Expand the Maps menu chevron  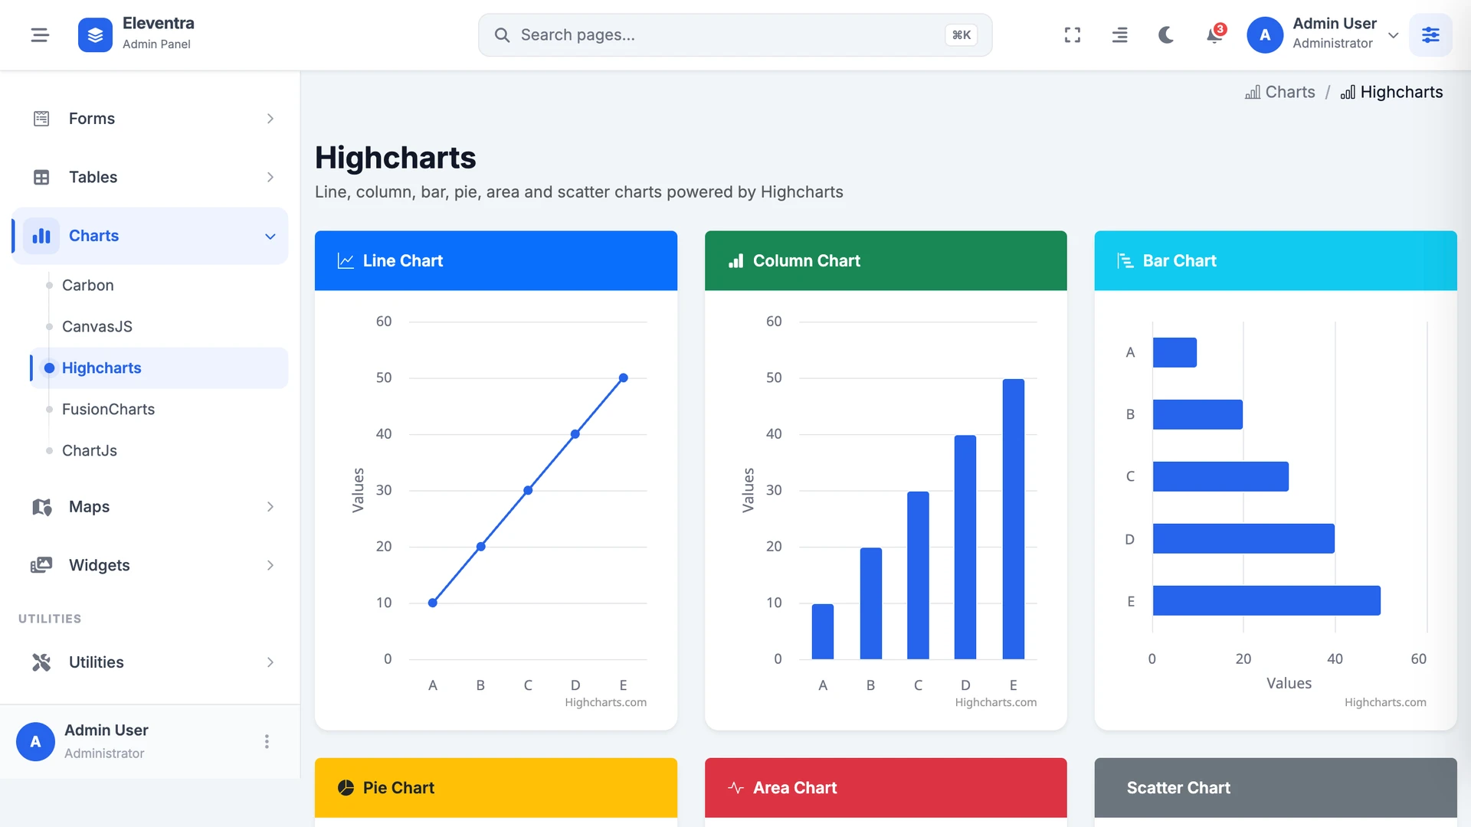coord(270,507)
